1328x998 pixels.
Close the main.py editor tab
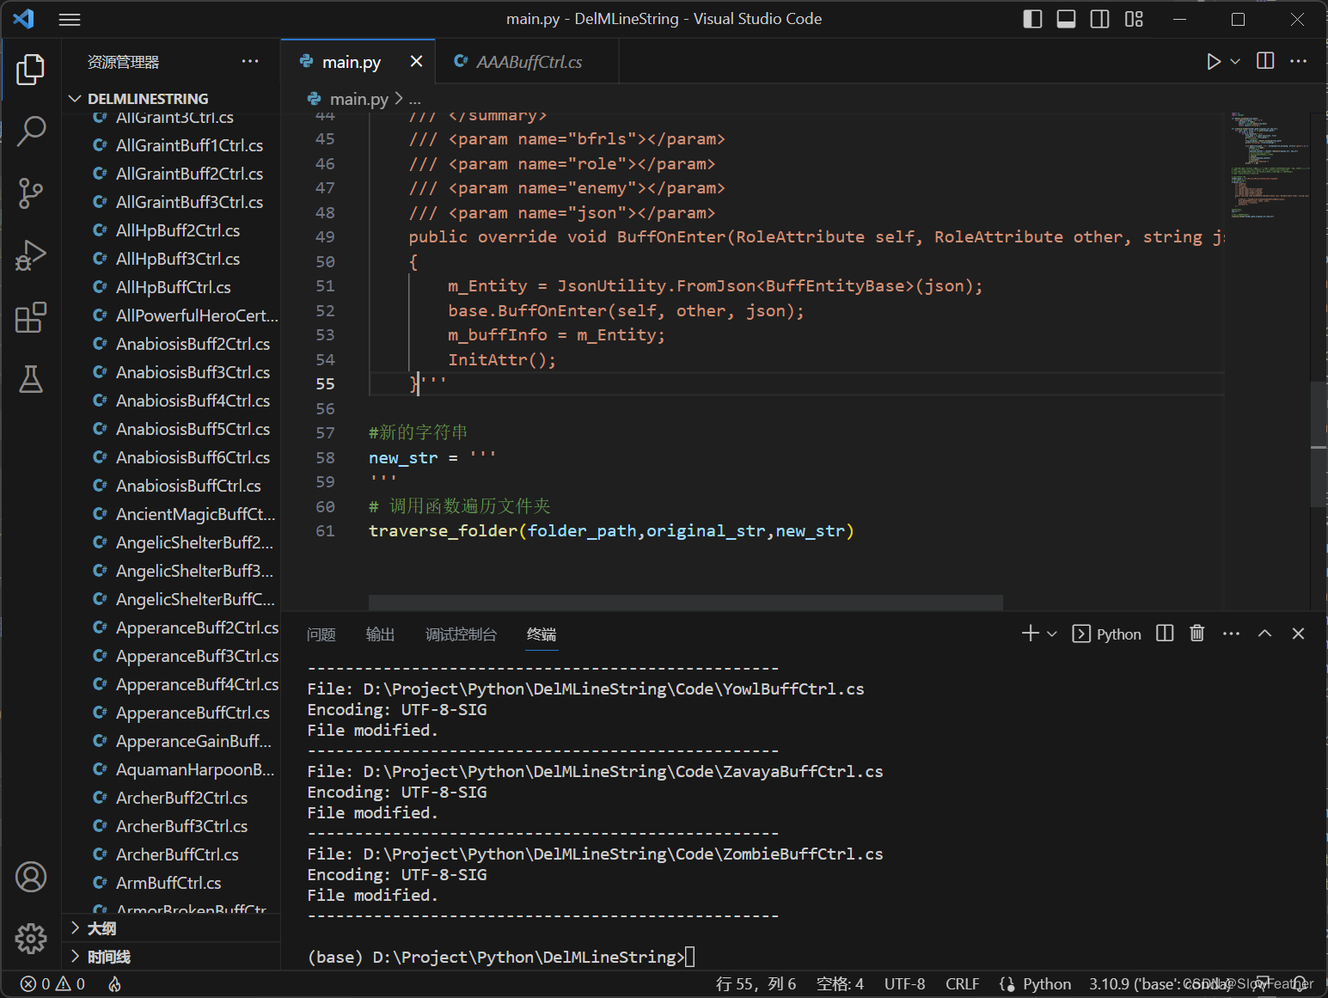click(x=416, y=61)
